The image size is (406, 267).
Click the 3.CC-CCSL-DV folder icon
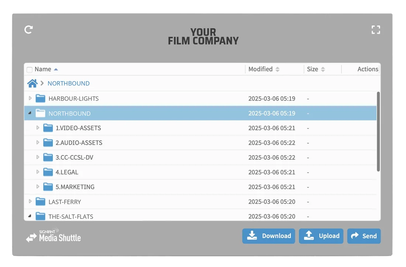48,157
